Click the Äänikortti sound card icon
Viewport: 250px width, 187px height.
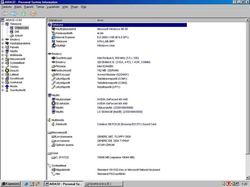tap(53, 124)
